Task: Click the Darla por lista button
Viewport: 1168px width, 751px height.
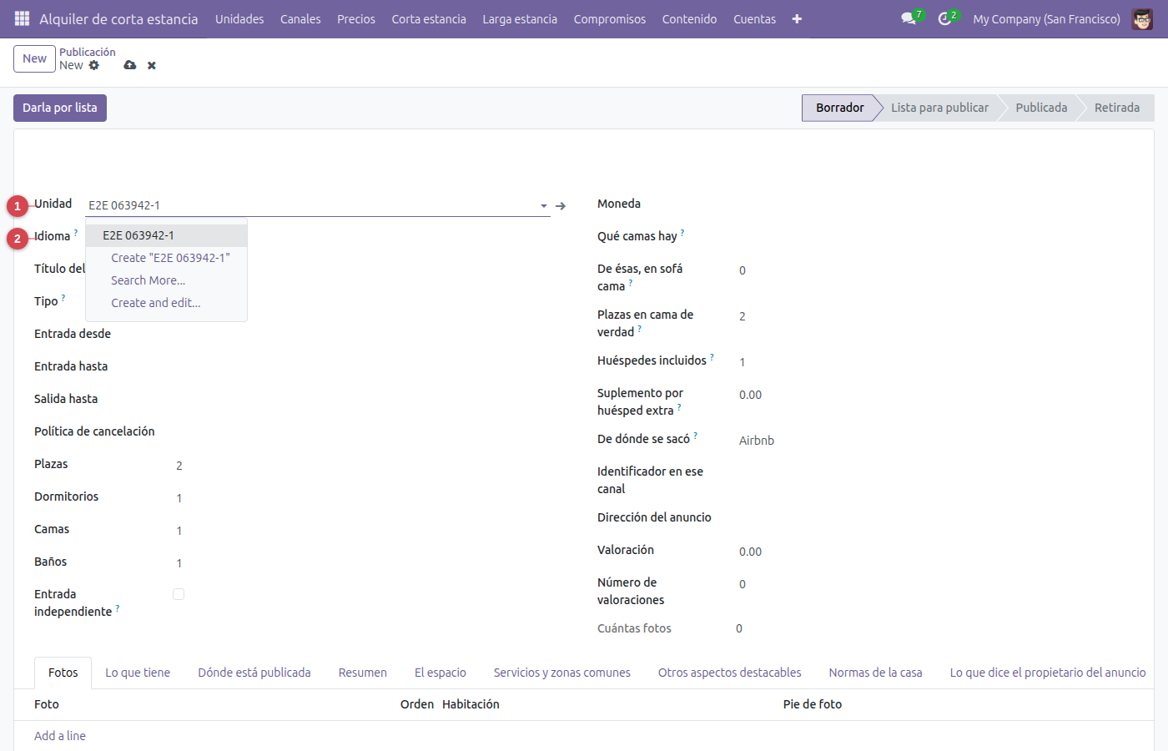Action: (x=60, y=108)
